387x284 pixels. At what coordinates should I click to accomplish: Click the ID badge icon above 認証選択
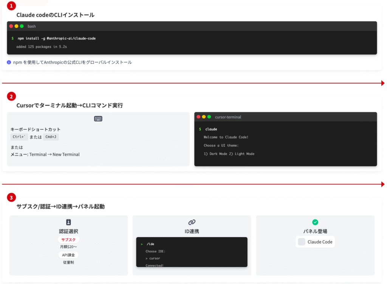68,222
